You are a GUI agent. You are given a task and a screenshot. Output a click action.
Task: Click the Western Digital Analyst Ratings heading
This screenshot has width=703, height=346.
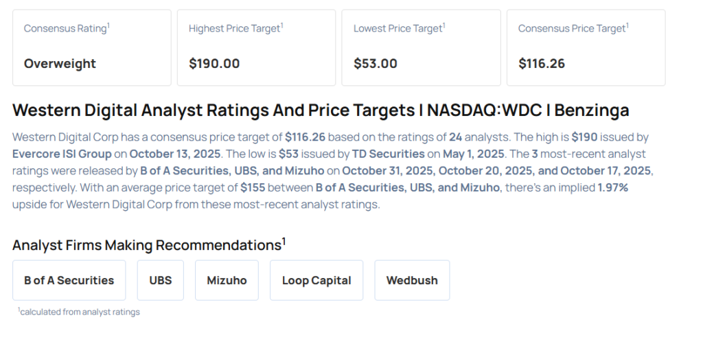pos(321,111)
